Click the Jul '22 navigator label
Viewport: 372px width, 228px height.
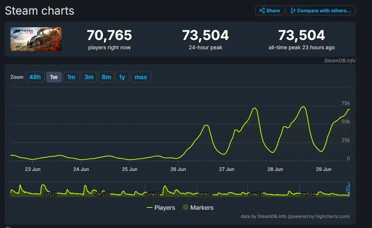[x=153, y=194]
